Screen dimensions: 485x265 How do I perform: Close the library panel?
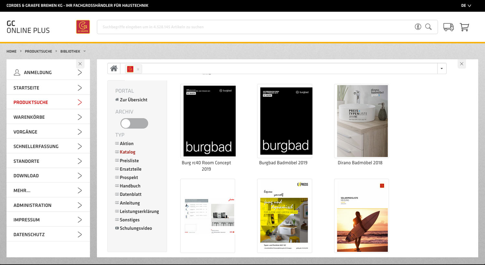pyautogui.click(x=462, y=64)
